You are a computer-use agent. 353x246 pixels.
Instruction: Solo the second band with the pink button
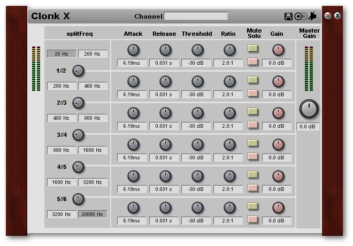click(x=253, y=94)
